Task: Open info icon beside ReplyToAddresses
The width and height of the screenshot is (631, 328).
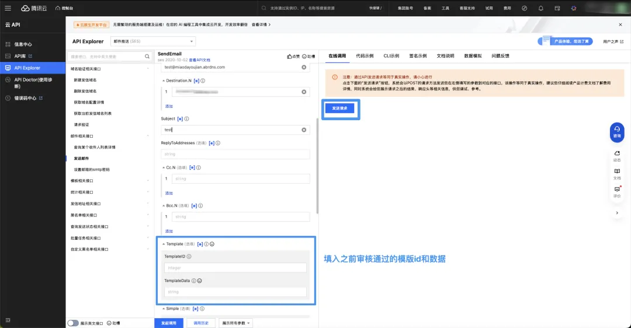Action: tap(218, 143)
